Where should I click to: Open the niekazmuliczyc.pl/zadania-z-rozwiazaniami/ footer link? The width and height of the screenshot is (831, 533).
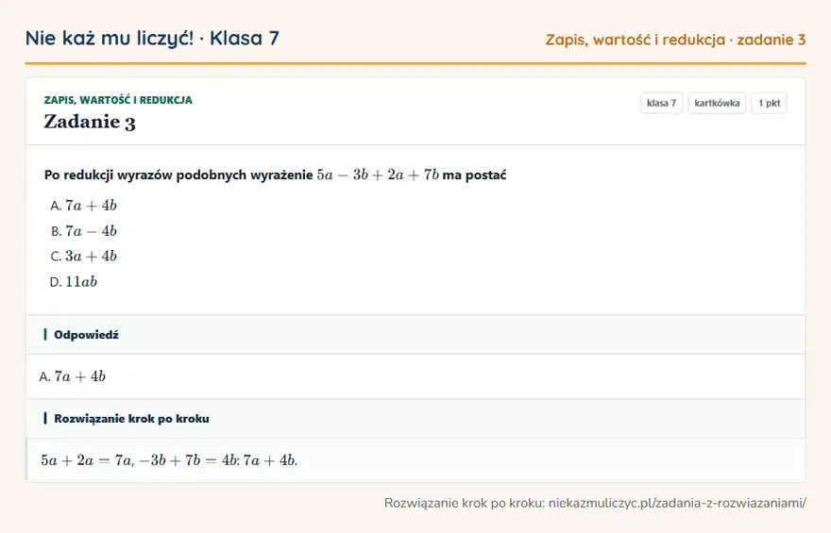[x=677, y=503]
